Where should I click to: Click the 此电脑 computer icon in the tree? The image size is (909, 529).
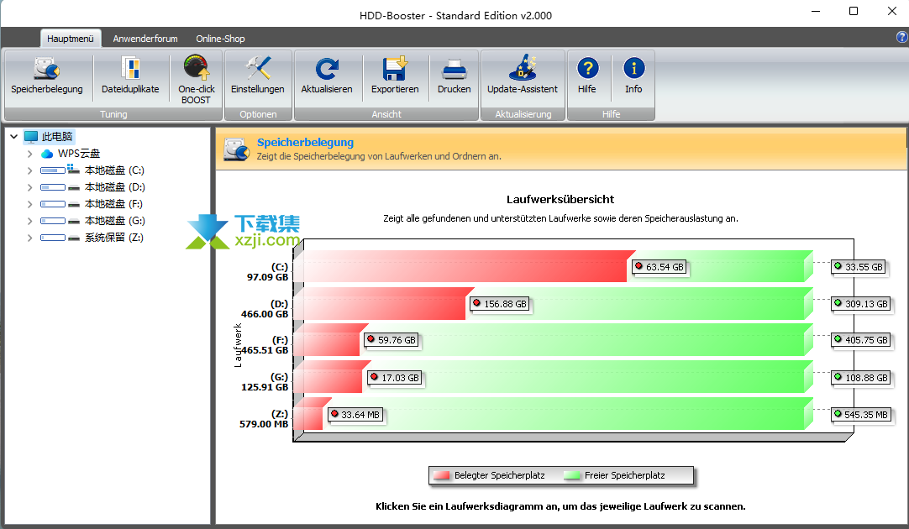pyautogui.click(x=31, y=137)
